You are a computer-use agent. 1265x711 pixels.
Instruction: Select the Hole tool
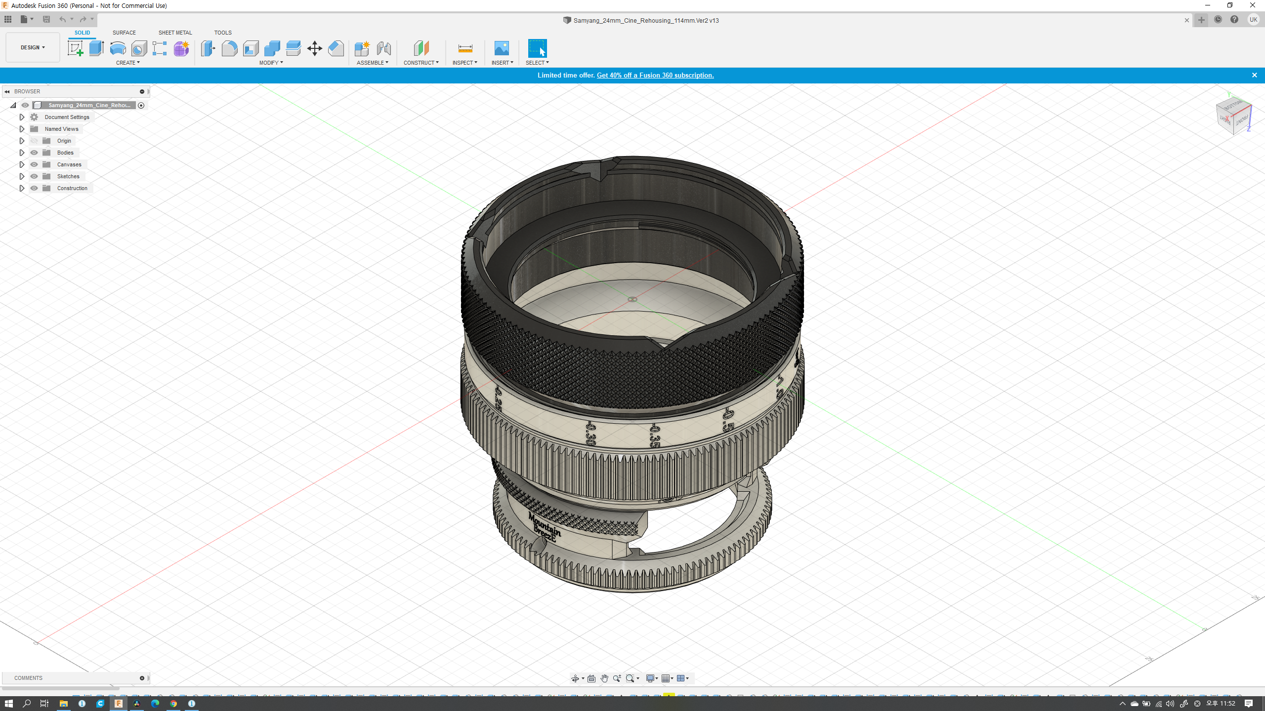click(x=139, y=48)
